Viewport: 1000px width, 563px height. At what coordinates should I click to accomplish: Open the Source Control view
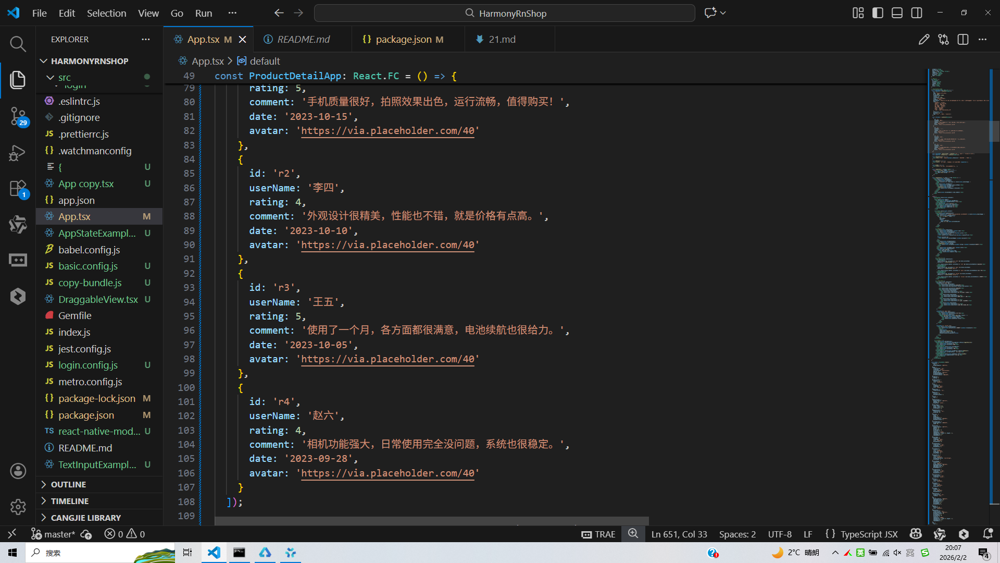[x=18, y=116]
